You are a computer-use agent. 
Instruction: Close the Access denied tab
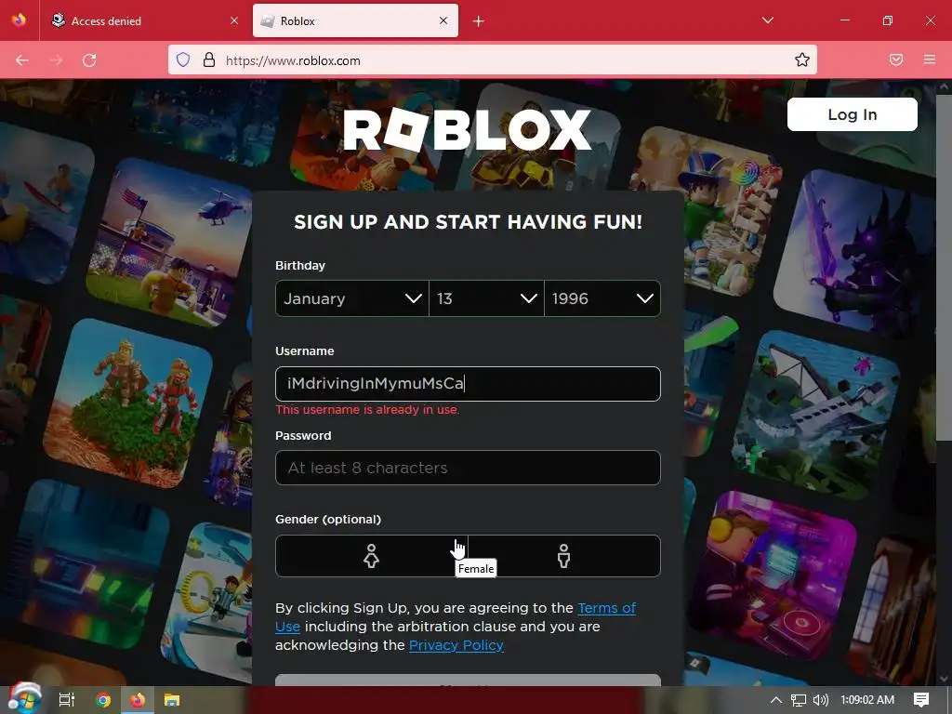(x=234, y=20)
